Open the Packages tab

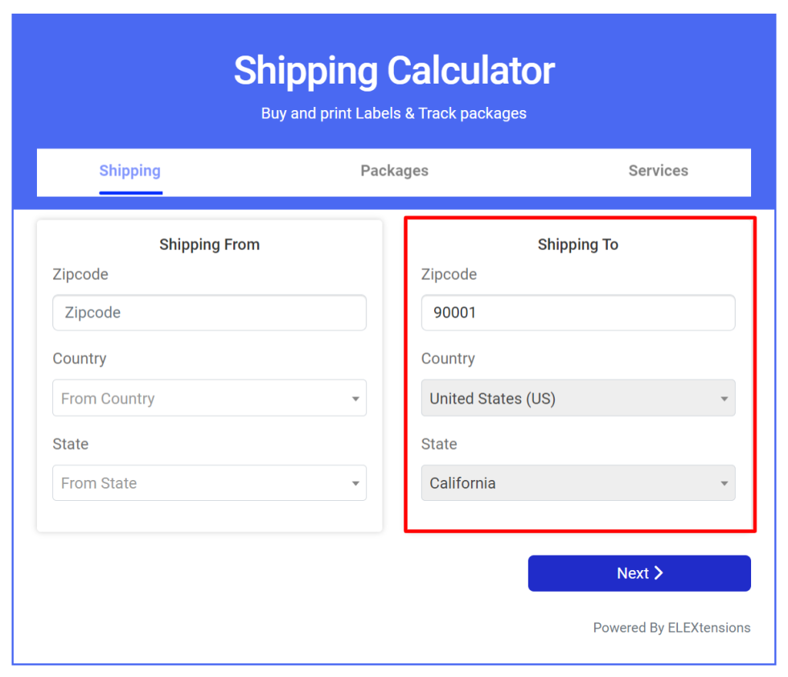(x=395, y=171)
